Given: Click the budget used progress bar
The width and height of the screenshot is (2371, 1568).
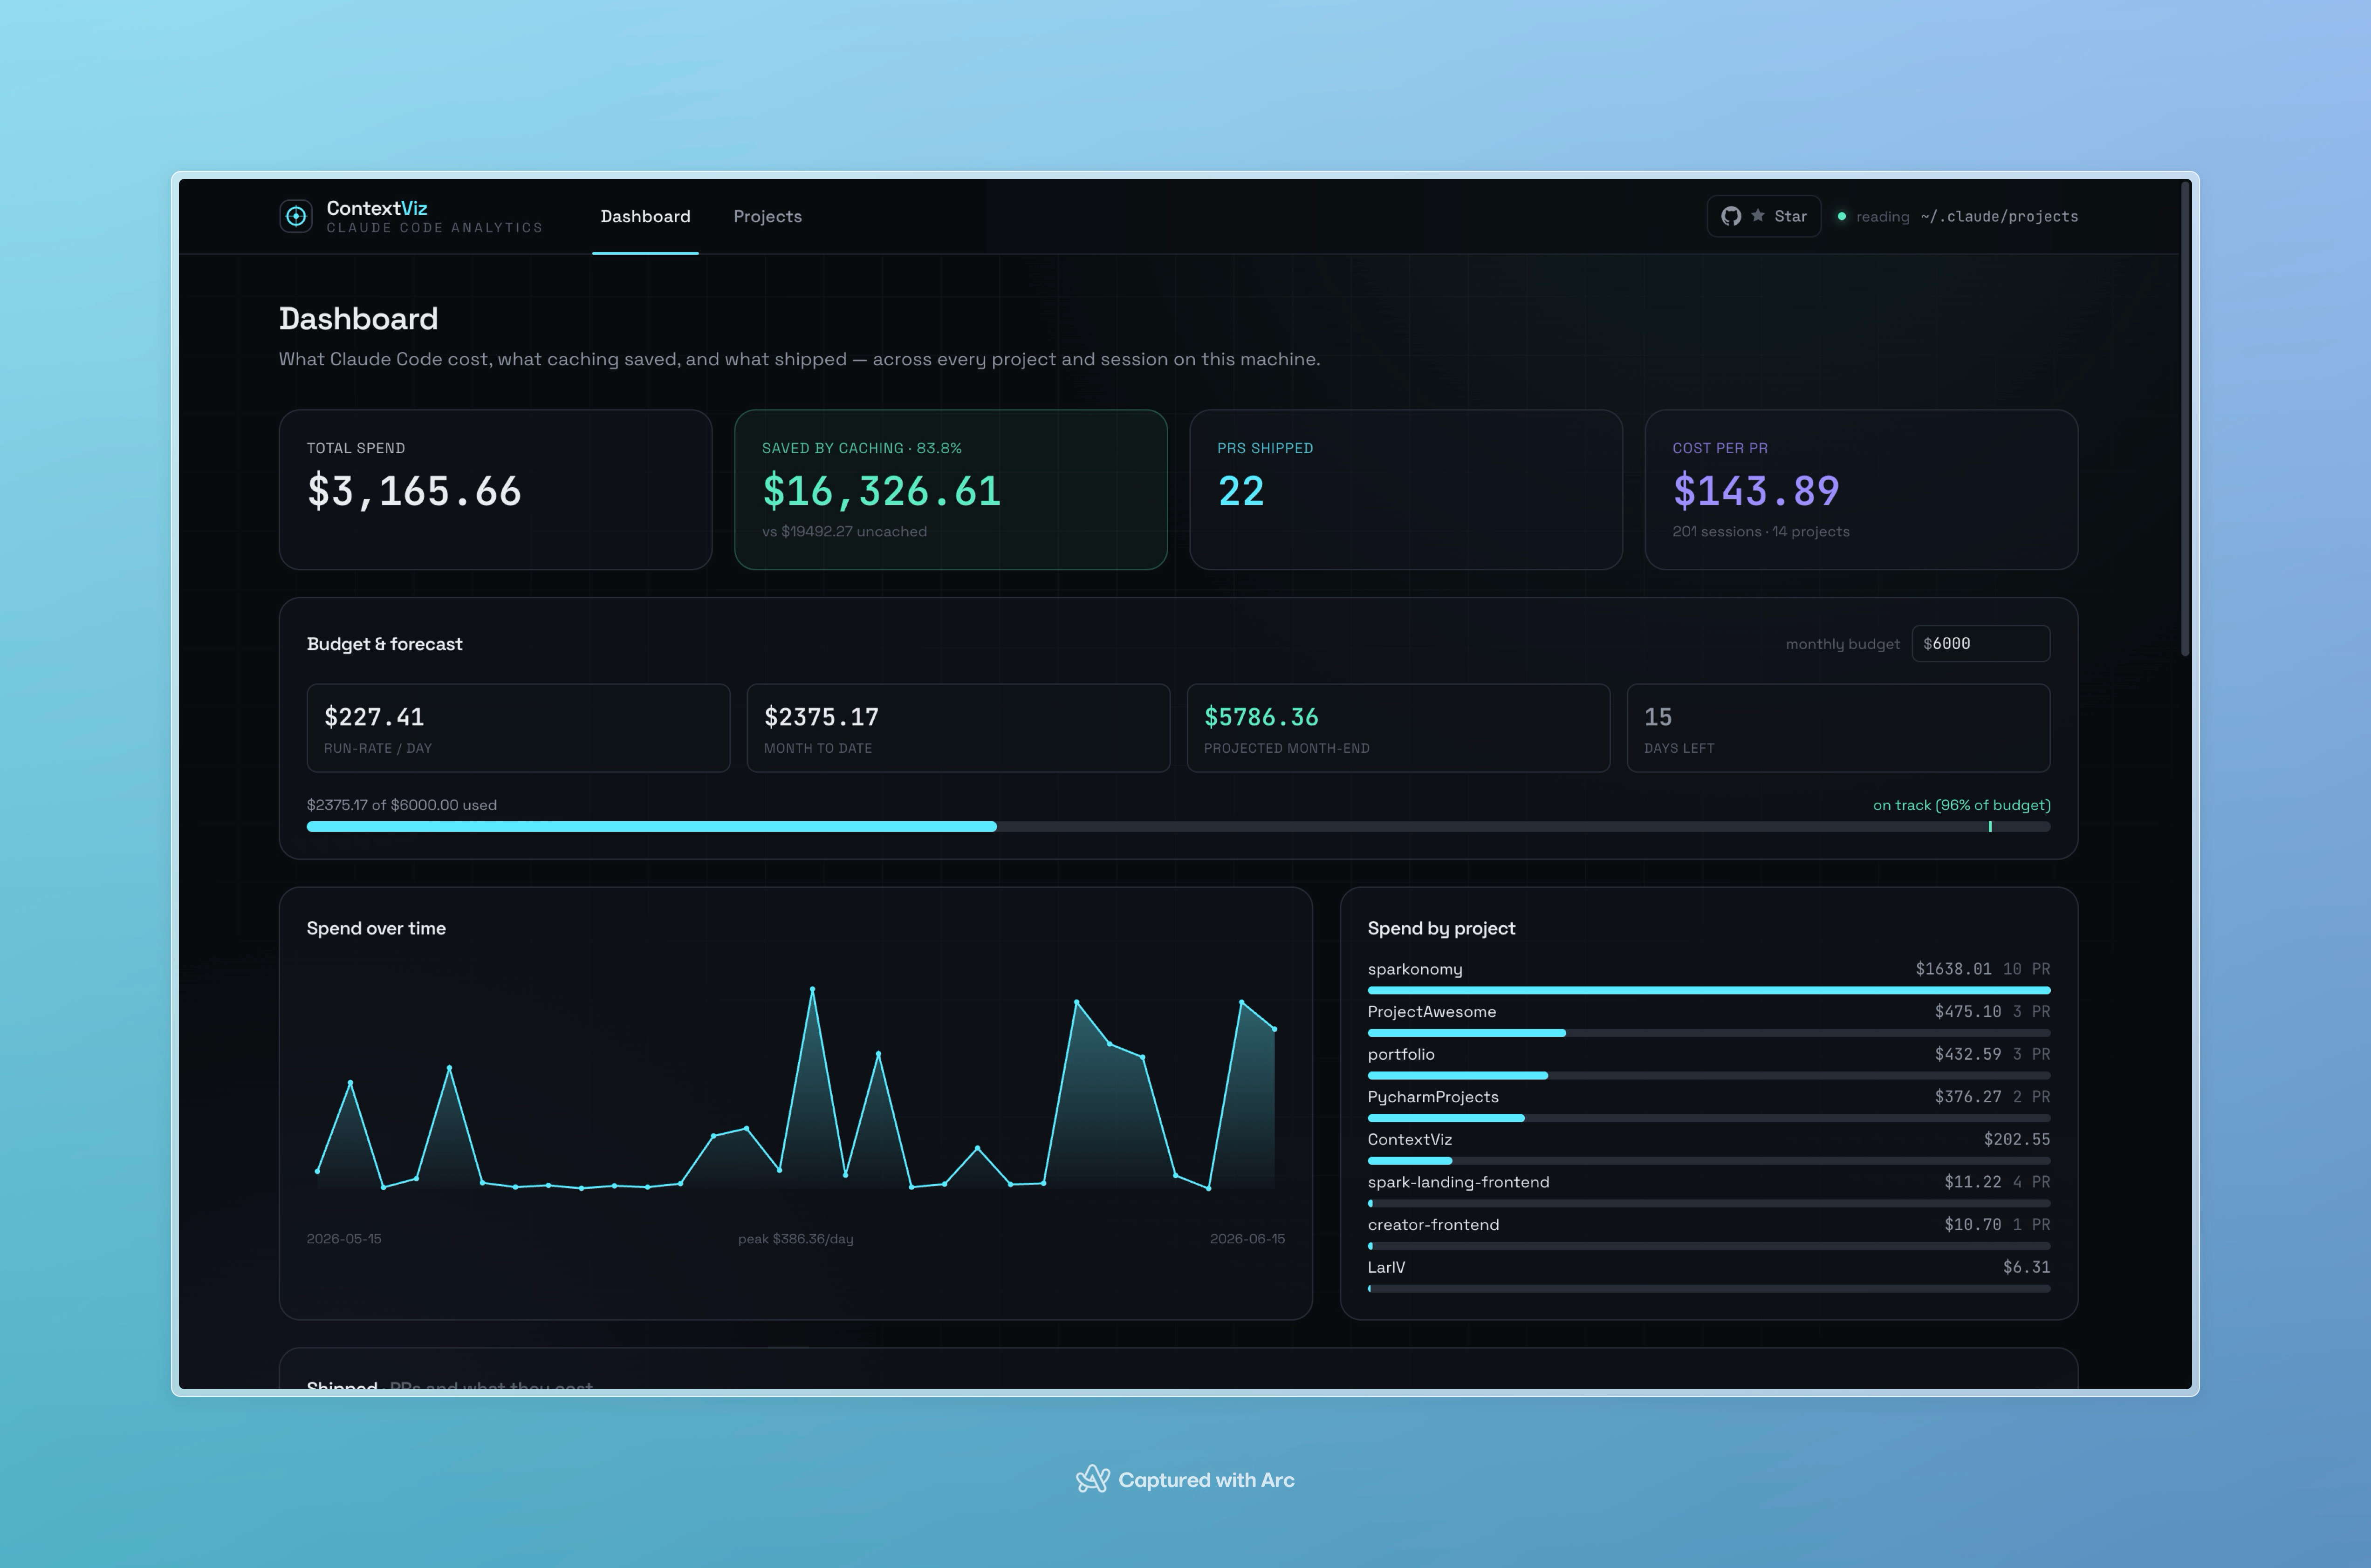Looking at the screenshot, I should 1179,826.
